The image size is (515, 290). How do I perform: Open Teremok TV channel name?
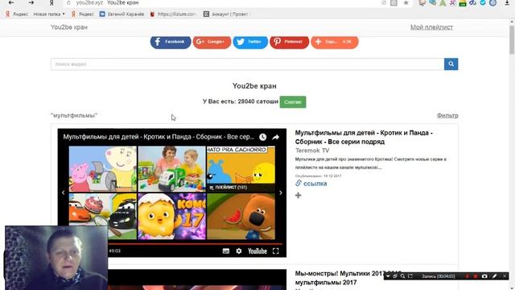[312, 151]
